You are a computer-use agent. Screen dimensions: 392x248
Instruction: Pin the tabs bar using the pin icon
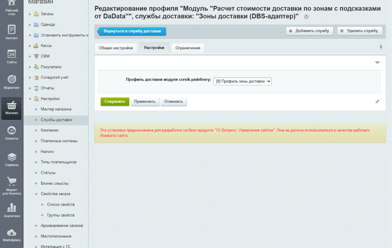coord(381,47)
